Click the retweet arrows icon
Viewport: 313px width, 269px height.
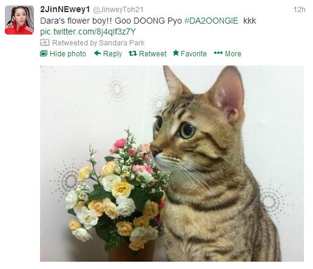[x=133, y=53]
